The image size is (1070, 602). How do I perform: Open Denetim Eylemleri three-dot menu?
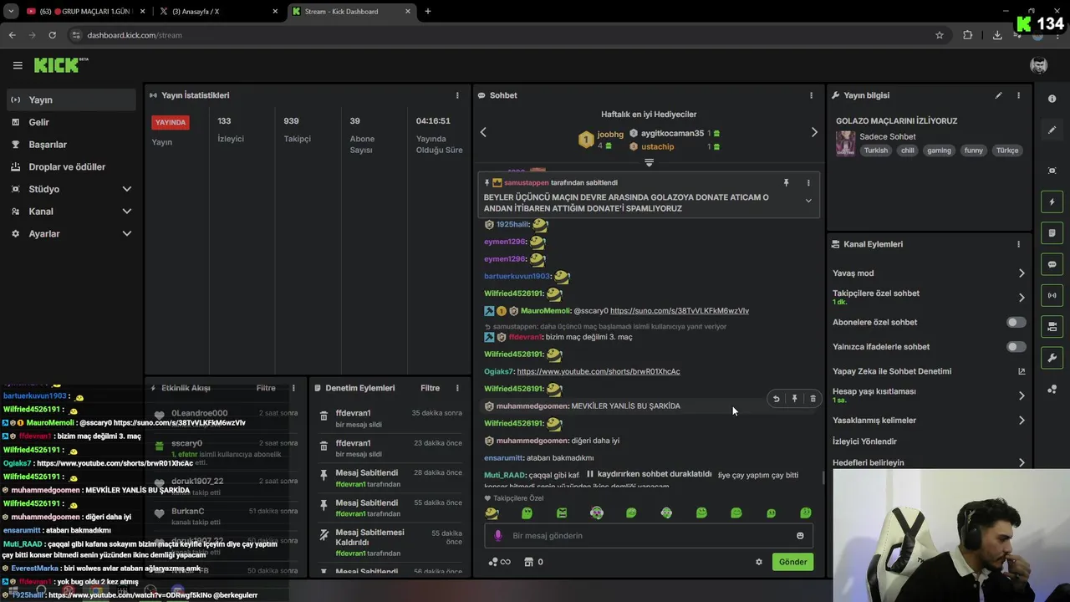pos(457,388)
